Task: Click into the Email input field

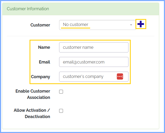Action: pos(94,62)
